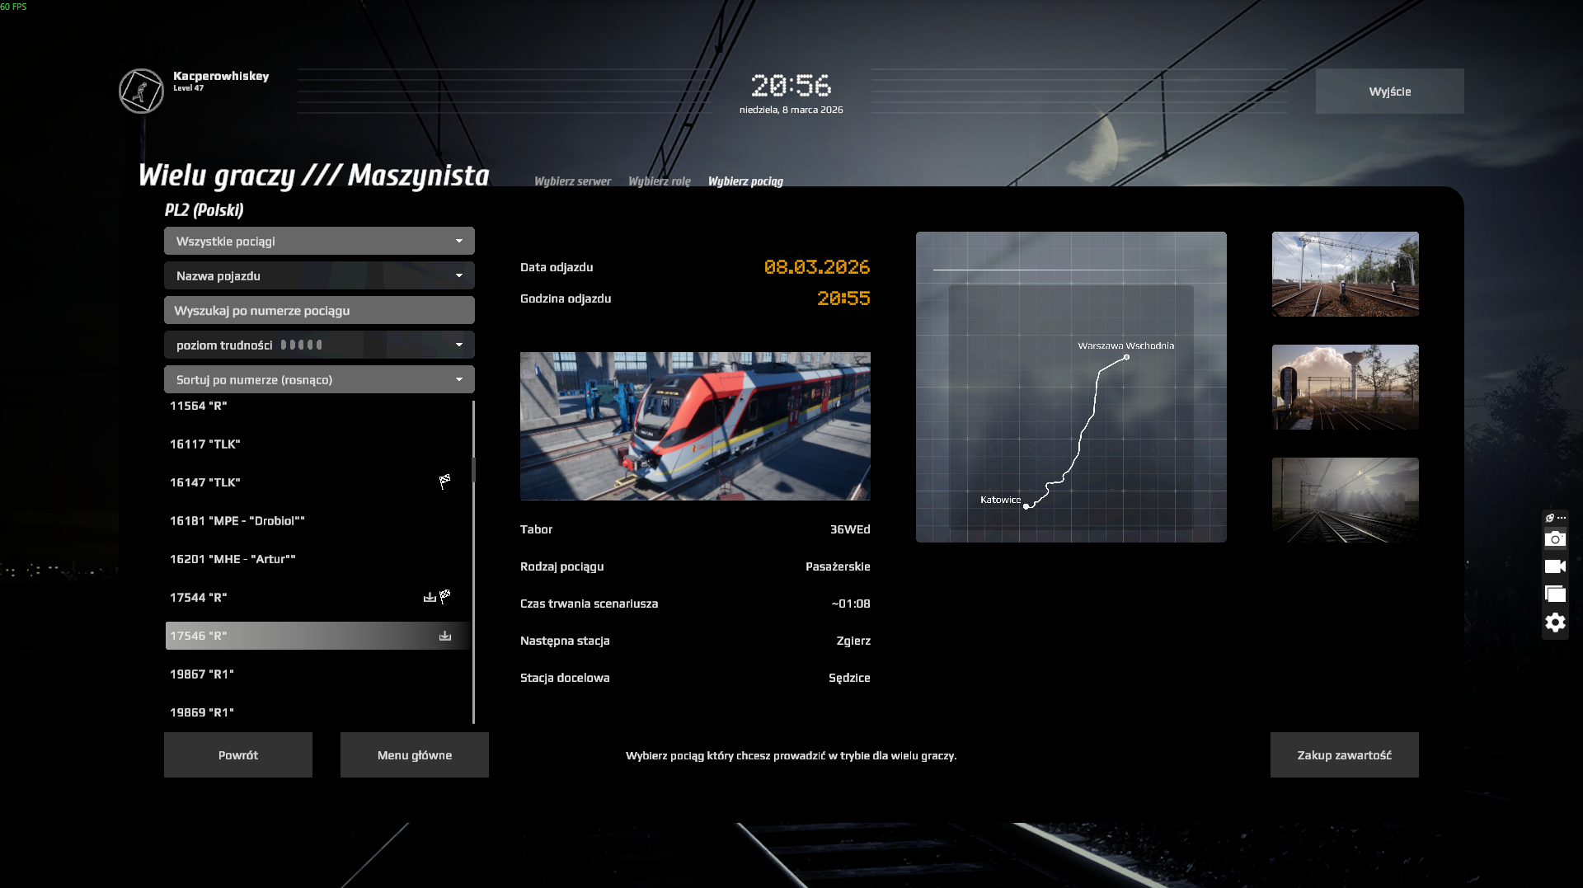
Task: Open the "Nazwa pojazdu" dropdown
Action: coord(319,275)
